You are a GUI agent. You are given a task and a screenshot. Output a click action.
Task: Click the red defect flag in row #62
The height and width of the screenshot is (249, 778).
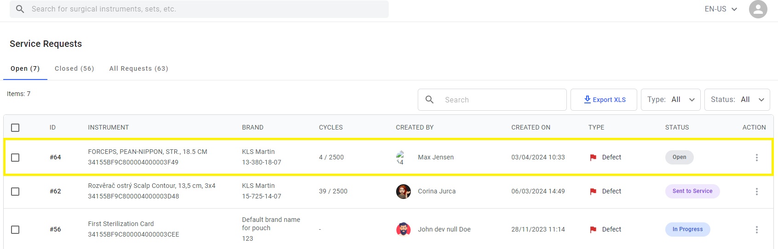point(593,192)
